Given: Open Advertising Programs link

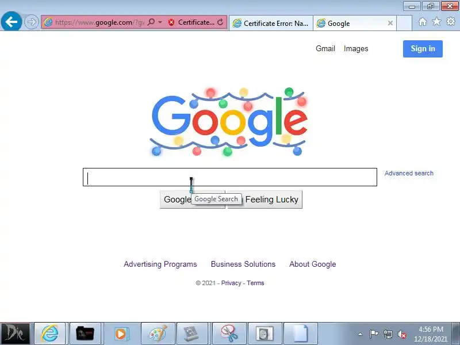Looking at the screenshot, I should coord(160,264).
